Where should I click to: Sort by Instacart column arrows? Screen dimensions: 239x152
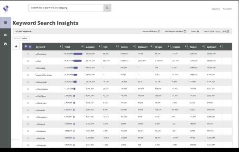151,46
